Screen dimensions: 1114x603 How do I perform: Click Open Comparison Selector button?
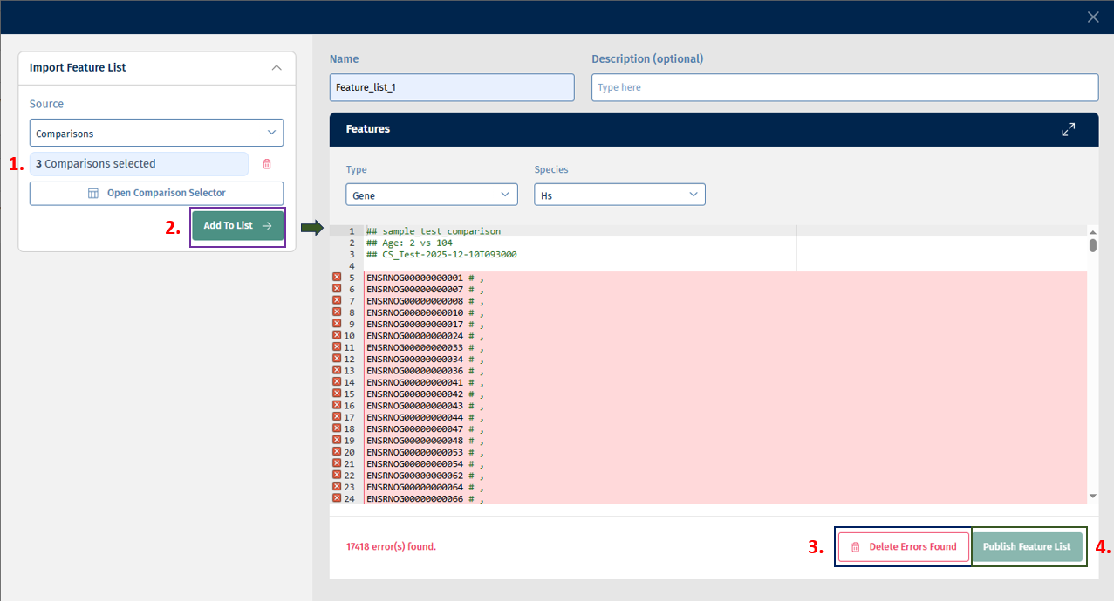coord(156,193)
